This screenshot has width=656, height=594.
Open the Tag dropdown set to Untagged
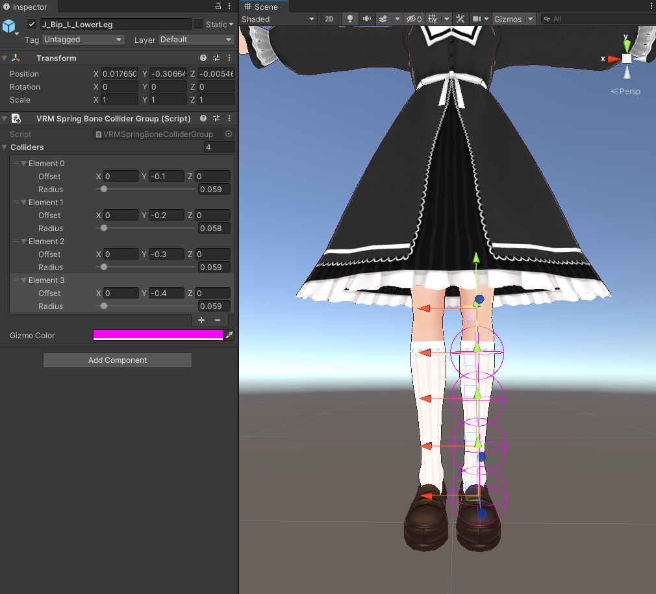83,40
